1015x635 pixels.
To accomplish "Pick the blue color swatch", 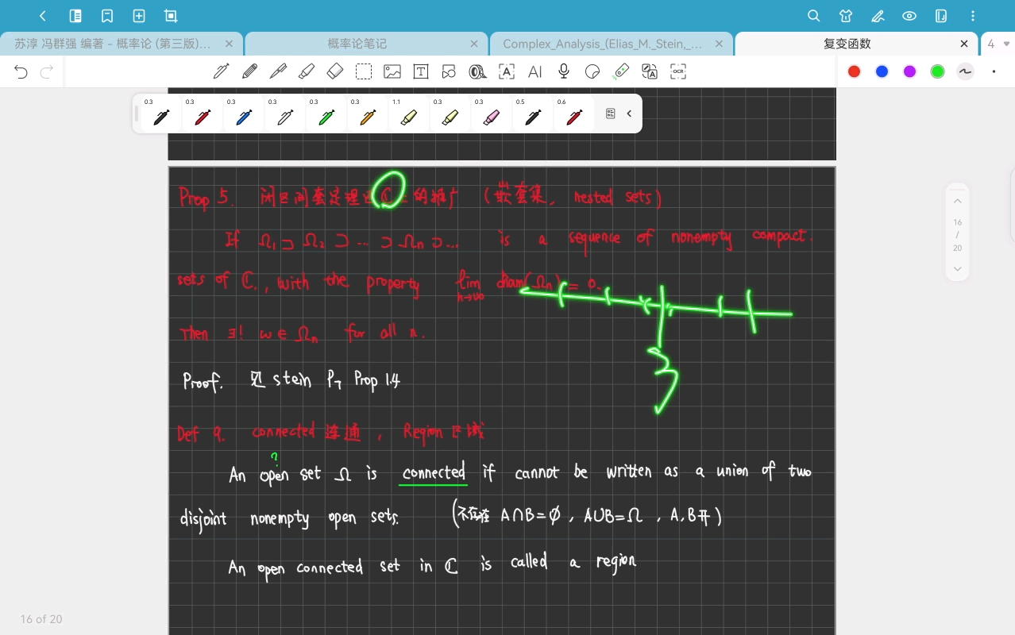I will (882, 71).
